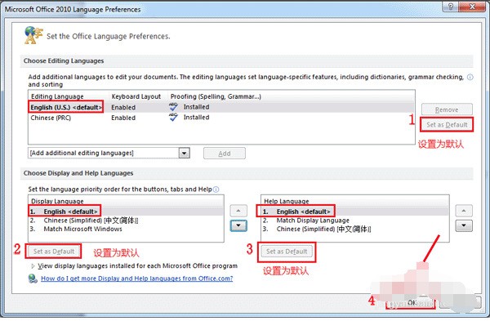Move Display Language item down with arrow button
The height and width of the screenshot is (321, 490).
pyautogui.click(x=238, y=225)
